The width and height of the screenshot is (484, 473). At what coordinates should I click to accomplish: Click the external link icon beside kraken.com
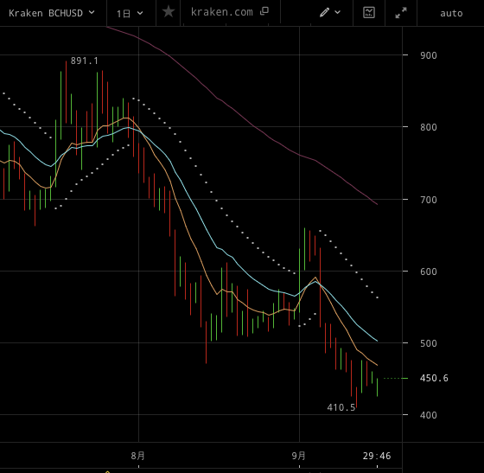coord(264,11)
